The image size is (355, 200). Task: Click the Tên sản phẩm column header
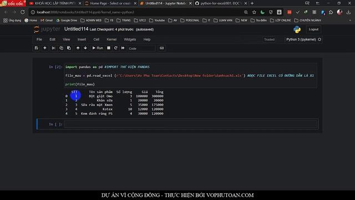pos(100,92)
